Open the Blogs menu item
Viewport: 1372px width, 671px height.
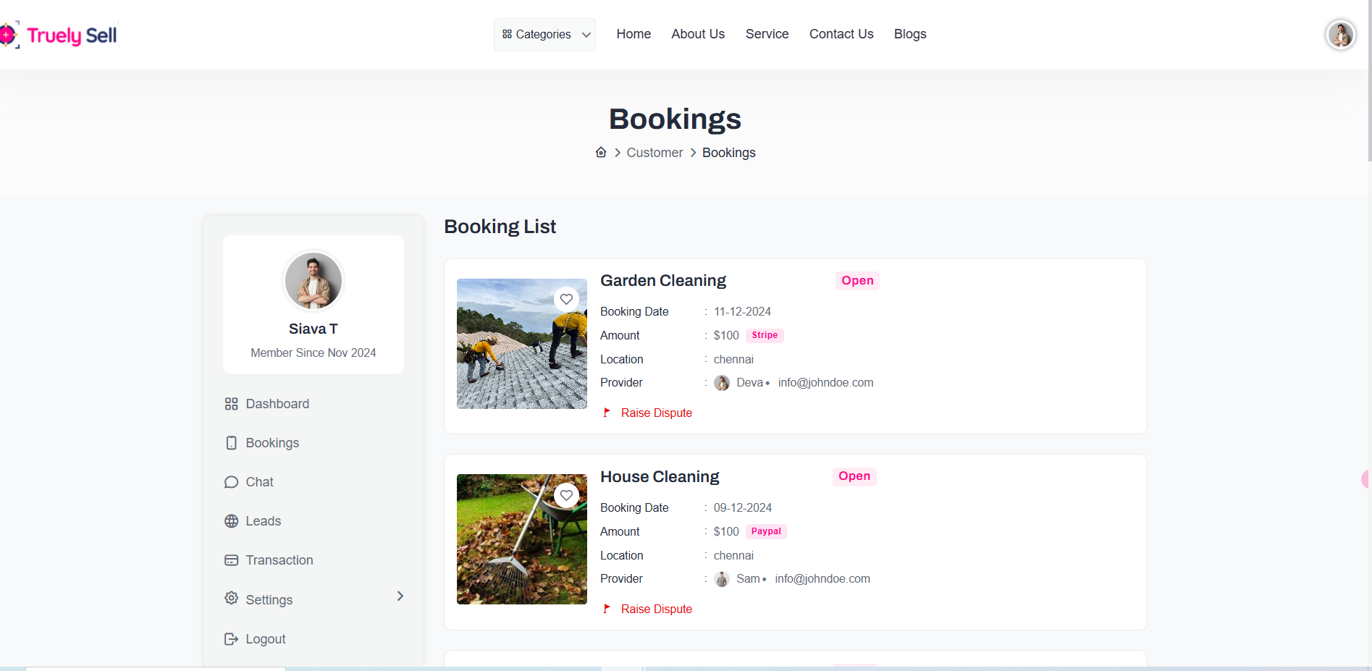pos(909,34)
